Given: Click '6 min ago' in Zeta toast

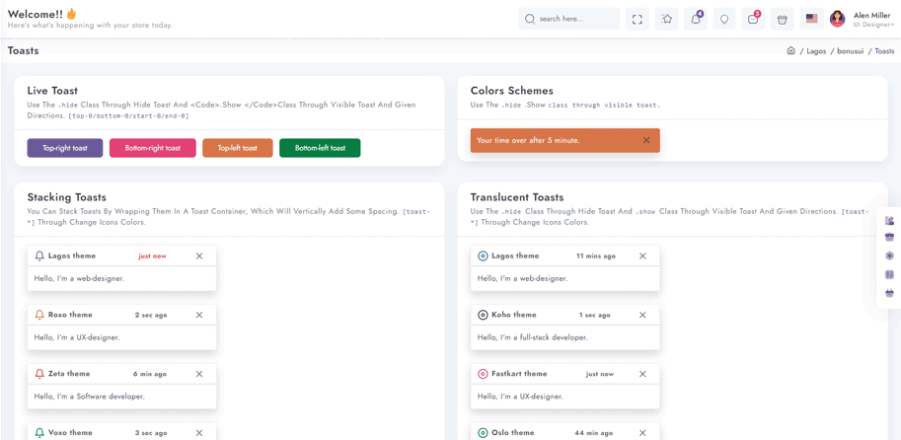Looking at the screenshot, I should [x=150, y=375].
